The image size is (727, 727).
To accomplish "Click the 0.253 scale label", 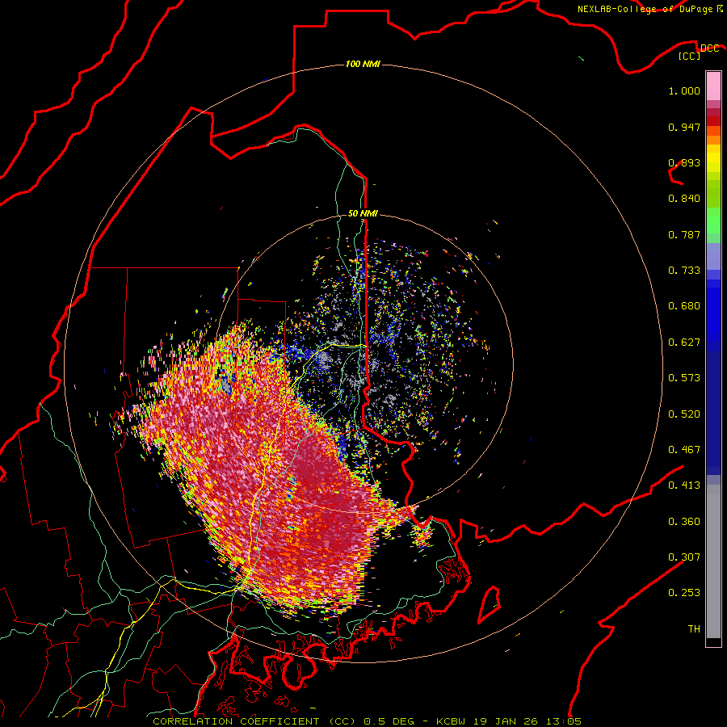I will [684, 593].
